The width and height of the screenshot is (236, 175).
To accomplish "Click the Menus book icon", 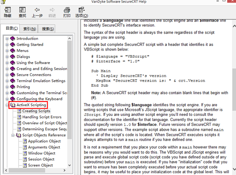I will 13,51.
